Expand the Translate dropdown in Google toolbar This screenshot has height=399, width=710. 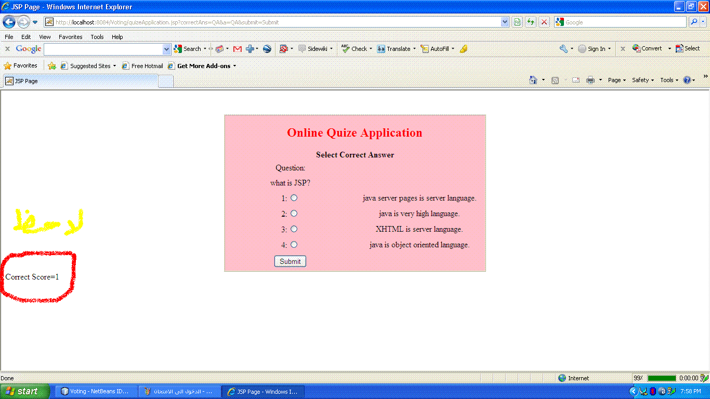pyautogui.click(x=414, y=49)
